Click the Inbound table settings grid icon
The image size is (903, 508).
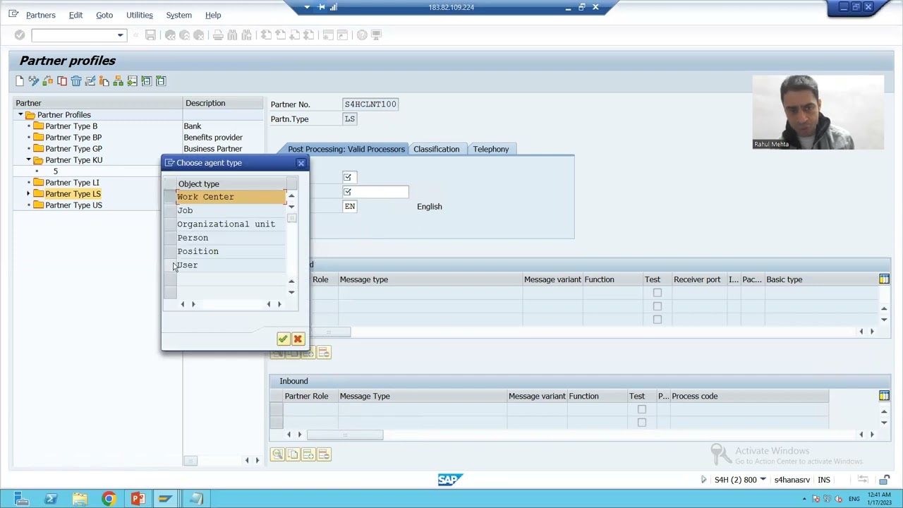[884, 396]
